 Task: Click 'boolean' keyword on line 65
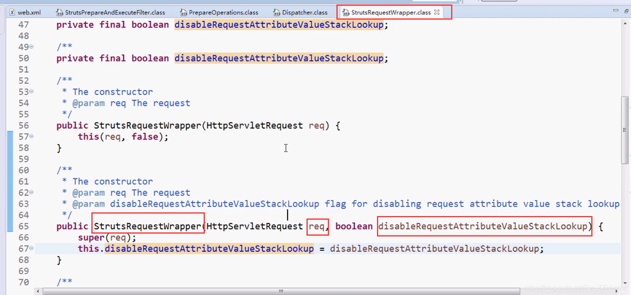(354, 226)
